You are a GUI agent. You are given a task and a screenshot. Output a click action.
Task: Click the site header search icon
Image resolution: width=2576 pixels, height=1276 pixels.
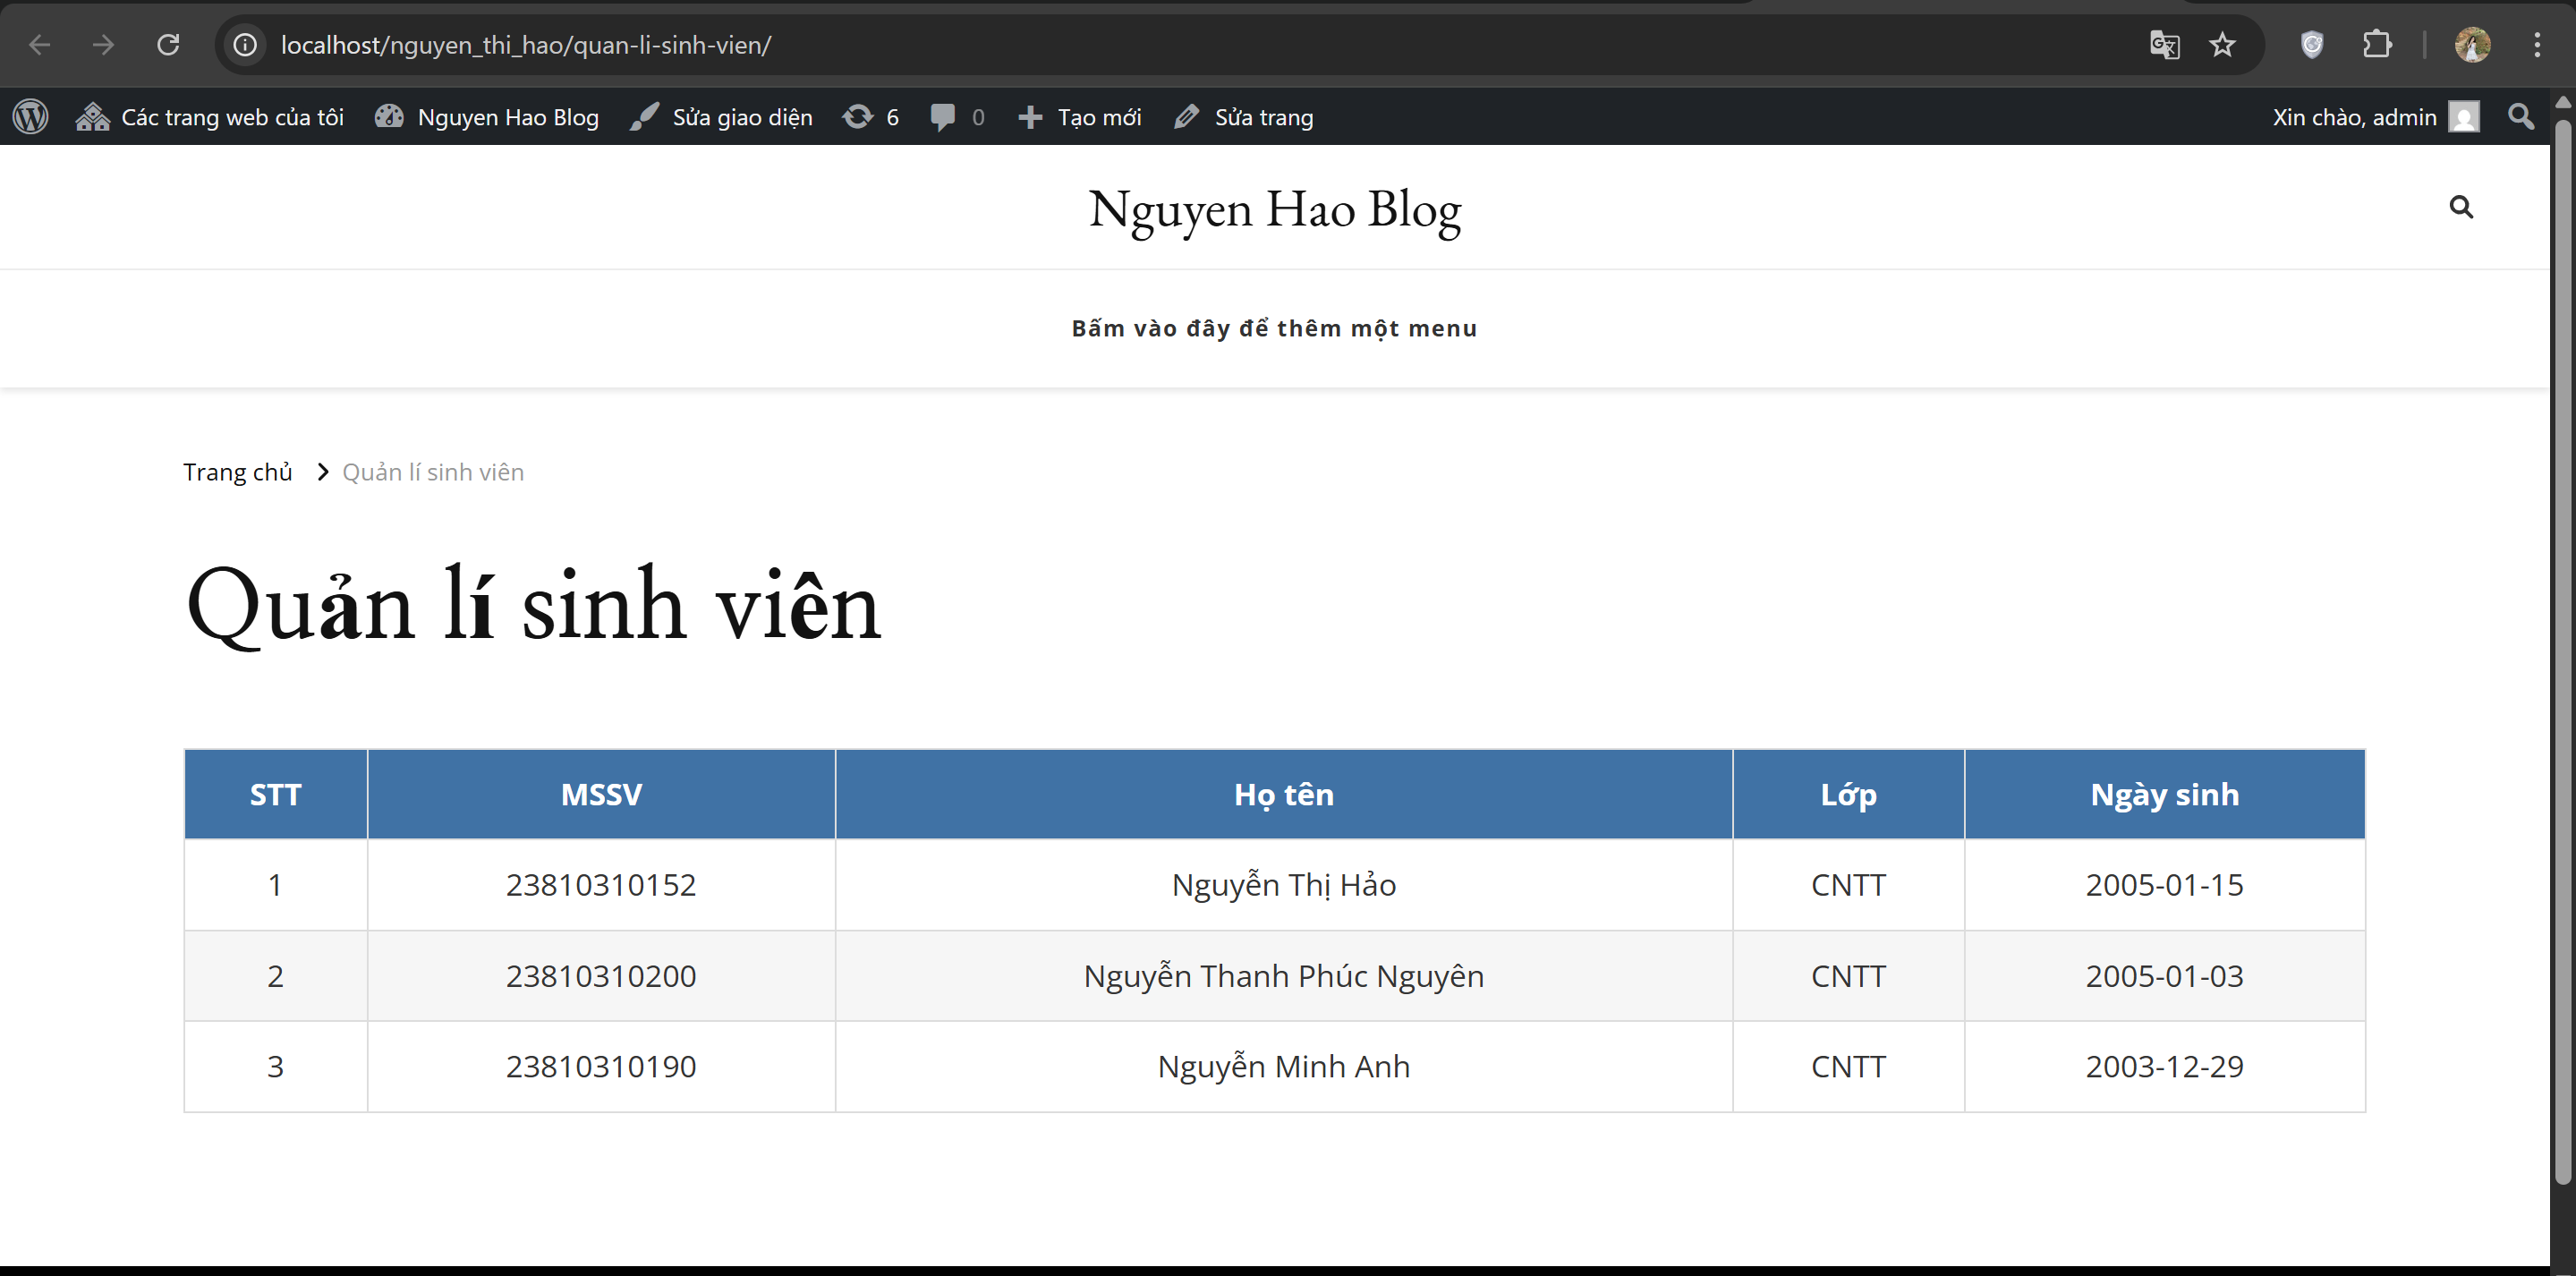[x=2461, y=207]
